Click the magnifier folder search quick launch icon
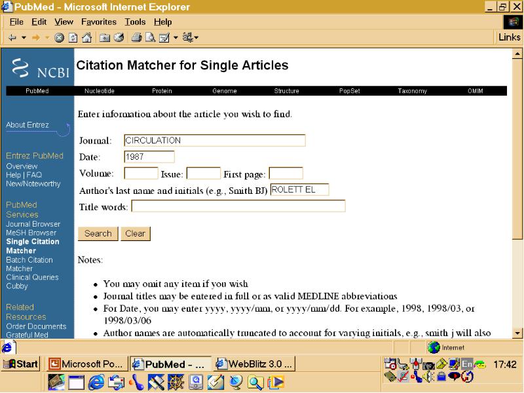The height and width of the screenshot is (393, 524). point(255,383)
